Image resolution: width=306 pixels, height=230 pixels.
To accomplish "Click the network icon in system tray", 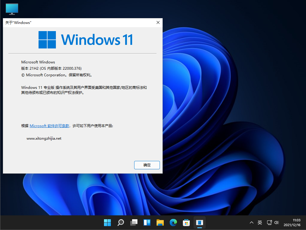I will (x=269, y=223).
